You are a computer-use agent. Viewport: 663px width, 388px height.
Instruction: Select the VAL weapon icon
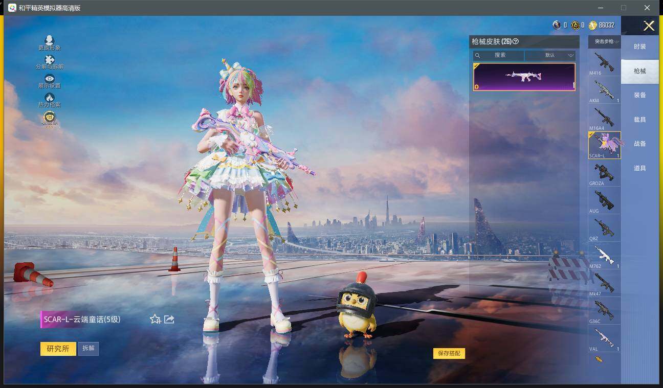point(605,338)
